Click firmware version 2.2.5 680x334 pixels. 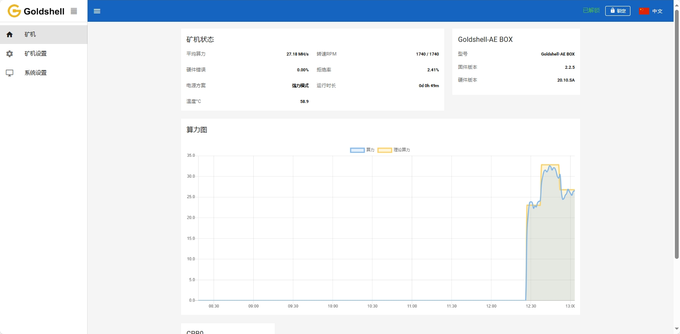(x=570, y=67)
